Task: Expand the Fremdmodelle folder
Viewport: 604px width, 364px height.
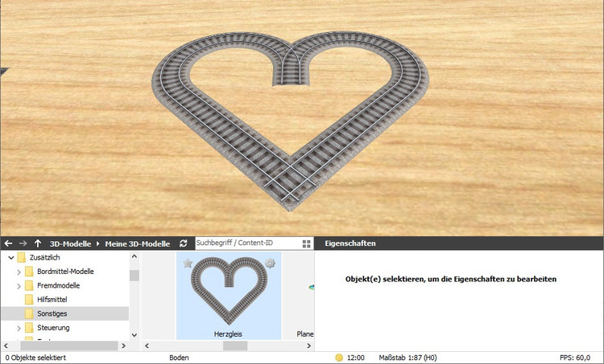Action: pyautogui.click(x=19, y=285)
